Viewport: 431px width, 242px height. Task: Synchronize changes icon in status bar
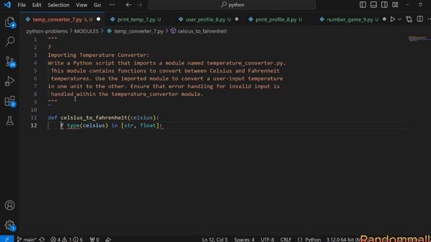tap(42, 239)
